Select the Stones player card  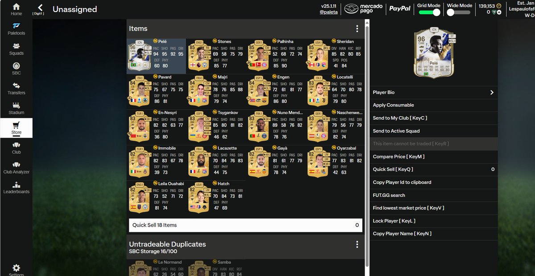(216, 56)
